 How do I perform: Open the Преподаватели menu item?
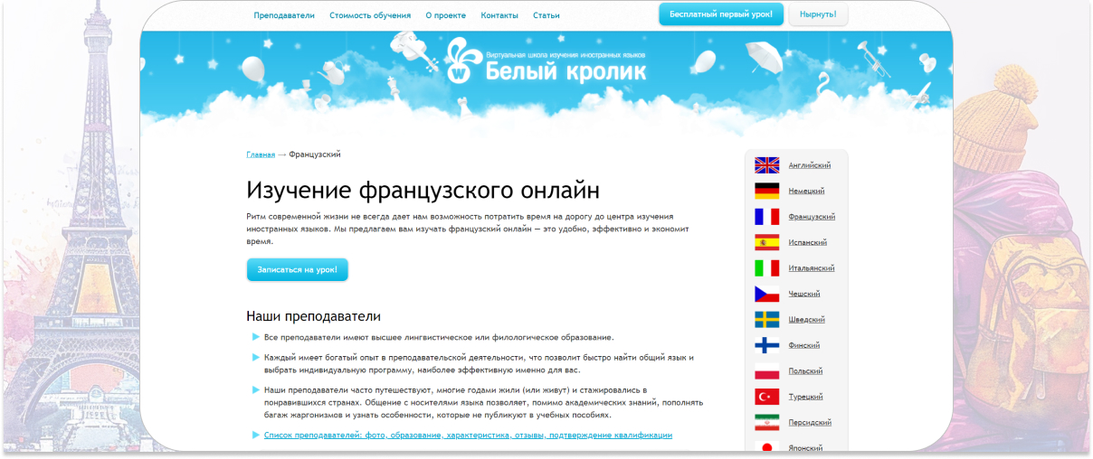coord(284,15)
